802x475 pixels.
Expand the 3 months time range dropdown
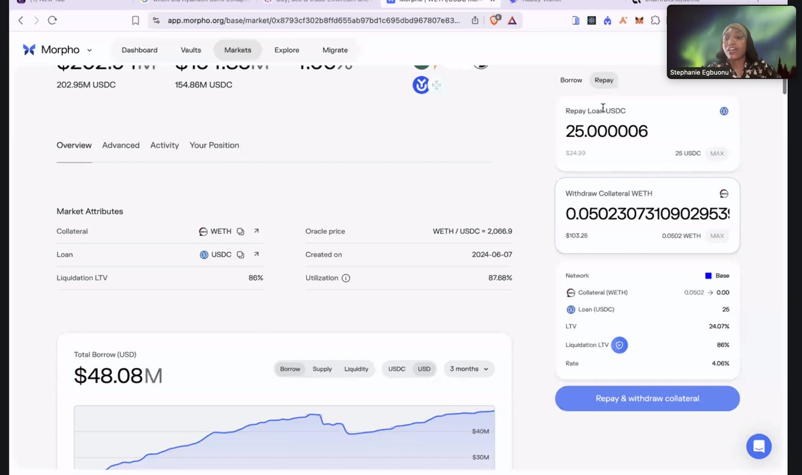tap(469, 369)
